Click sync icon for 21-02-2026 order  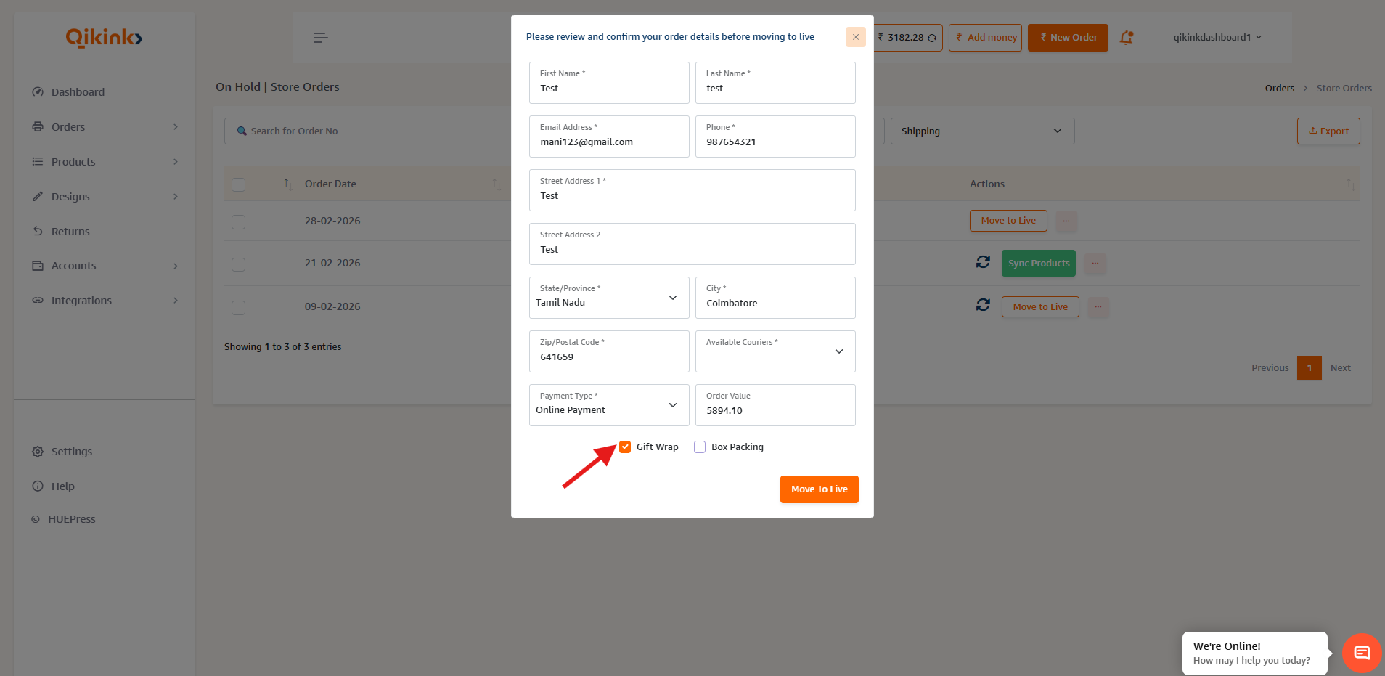click(983, 262)
